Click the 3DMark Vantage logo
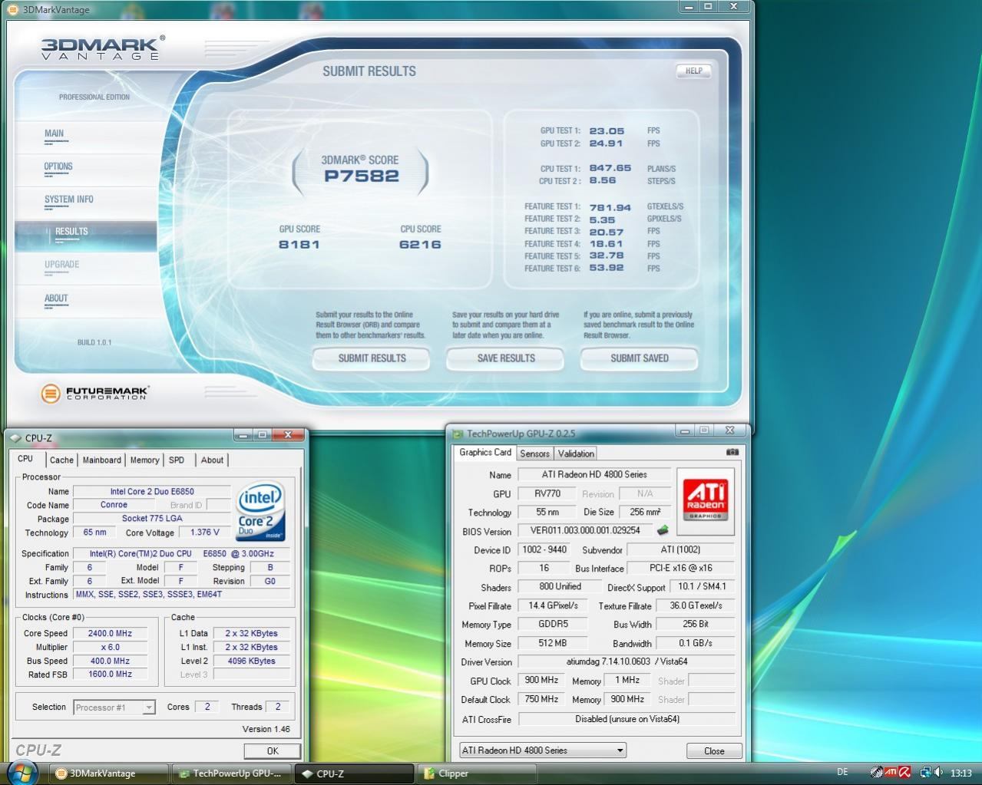Viewport: 982px width, 785px height. click(102, 48)
